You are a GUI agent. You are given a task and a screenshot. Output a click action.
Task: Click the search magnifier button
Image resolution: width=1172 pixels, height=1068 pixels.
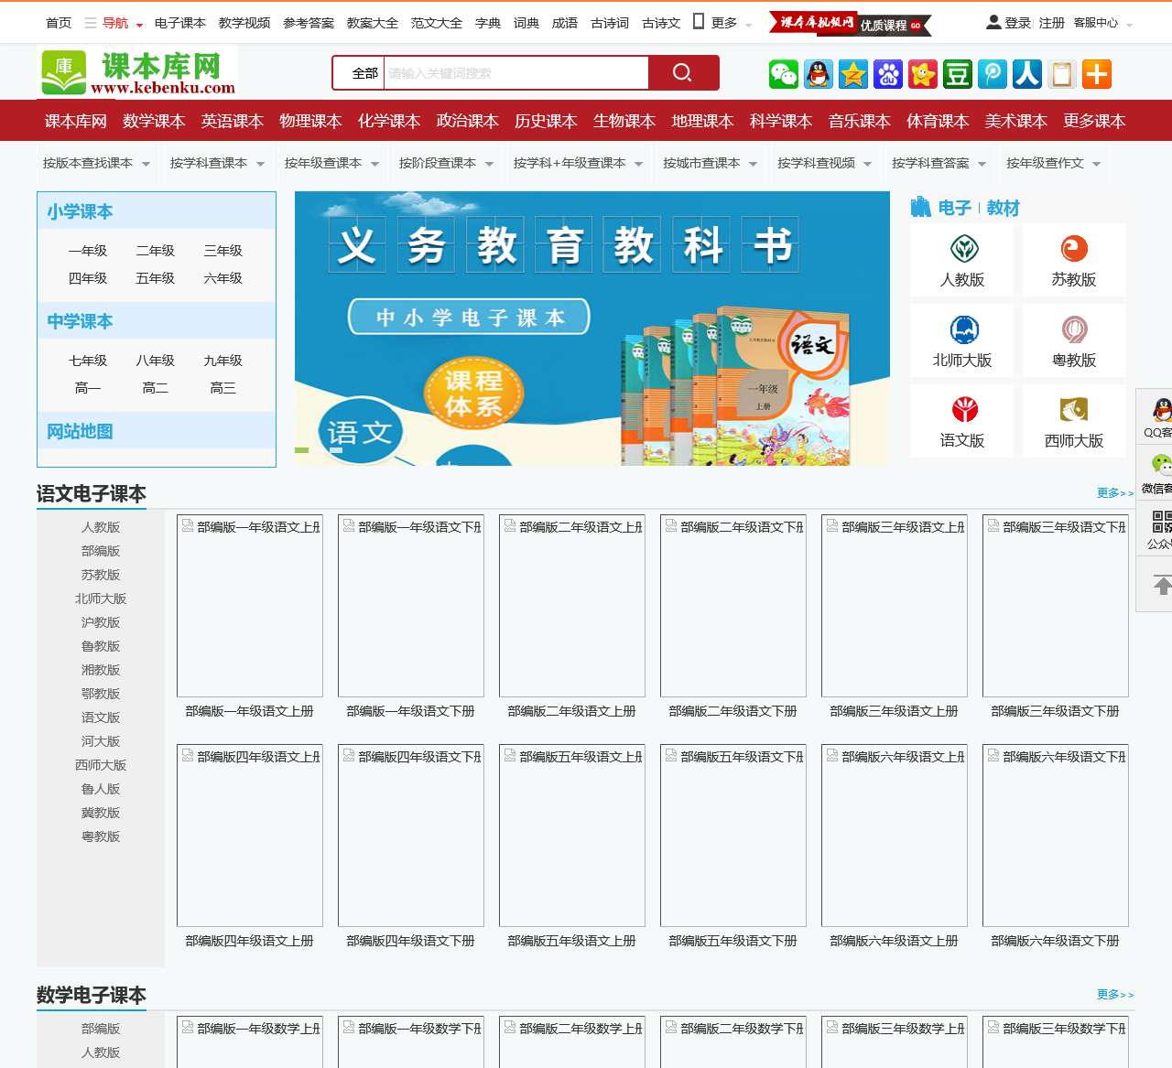coord(682,72)
